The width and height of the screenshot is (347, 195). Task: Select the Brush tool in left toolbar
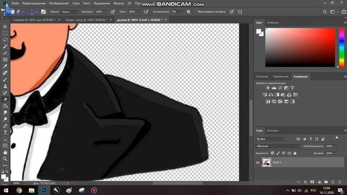coord(5,80)
